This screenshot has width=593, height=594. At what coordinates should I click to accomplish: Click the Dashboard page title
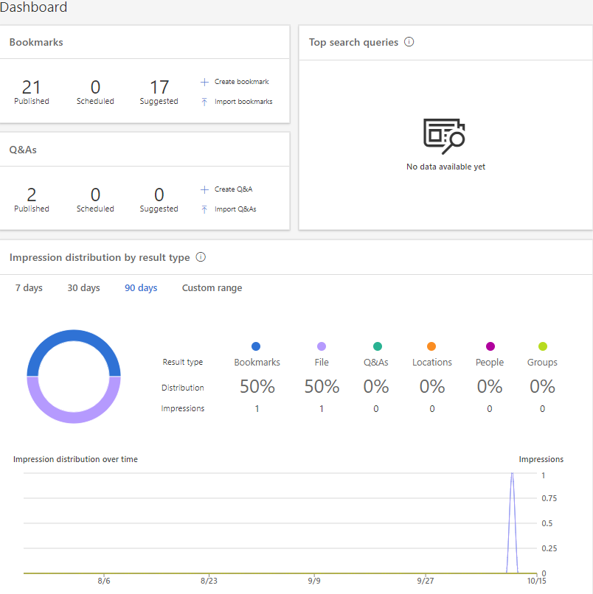(33, 7)
